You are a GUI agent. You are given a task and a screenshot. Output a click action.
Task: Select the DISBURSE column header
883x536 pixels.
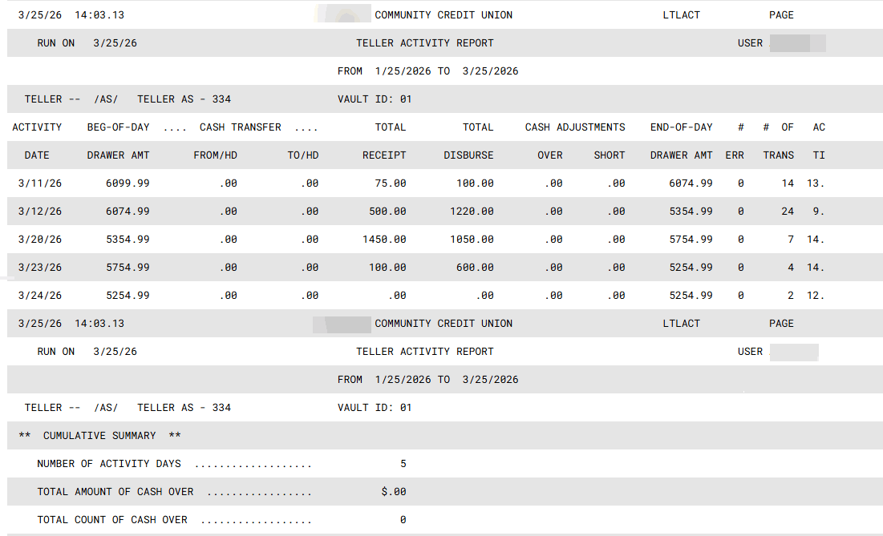tap(469, 155)
